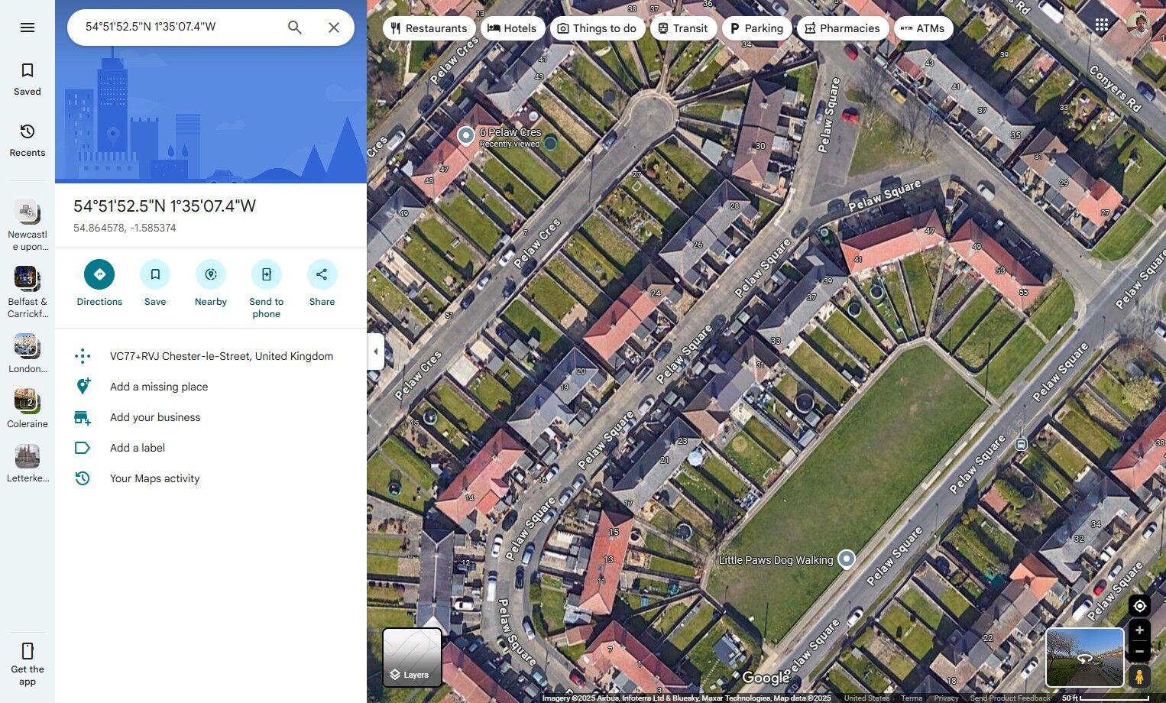Select Add your business
Image resolution: width=1166 pixels, height=703 pixels.
pos(155,417)
